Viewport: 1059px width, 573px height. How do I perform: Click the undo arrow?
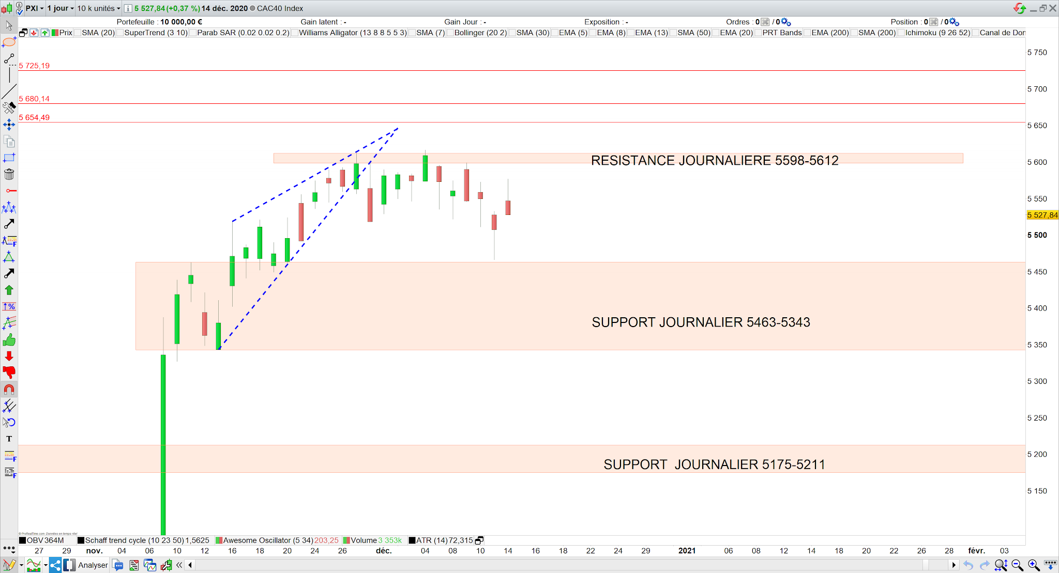click(969, 565)
